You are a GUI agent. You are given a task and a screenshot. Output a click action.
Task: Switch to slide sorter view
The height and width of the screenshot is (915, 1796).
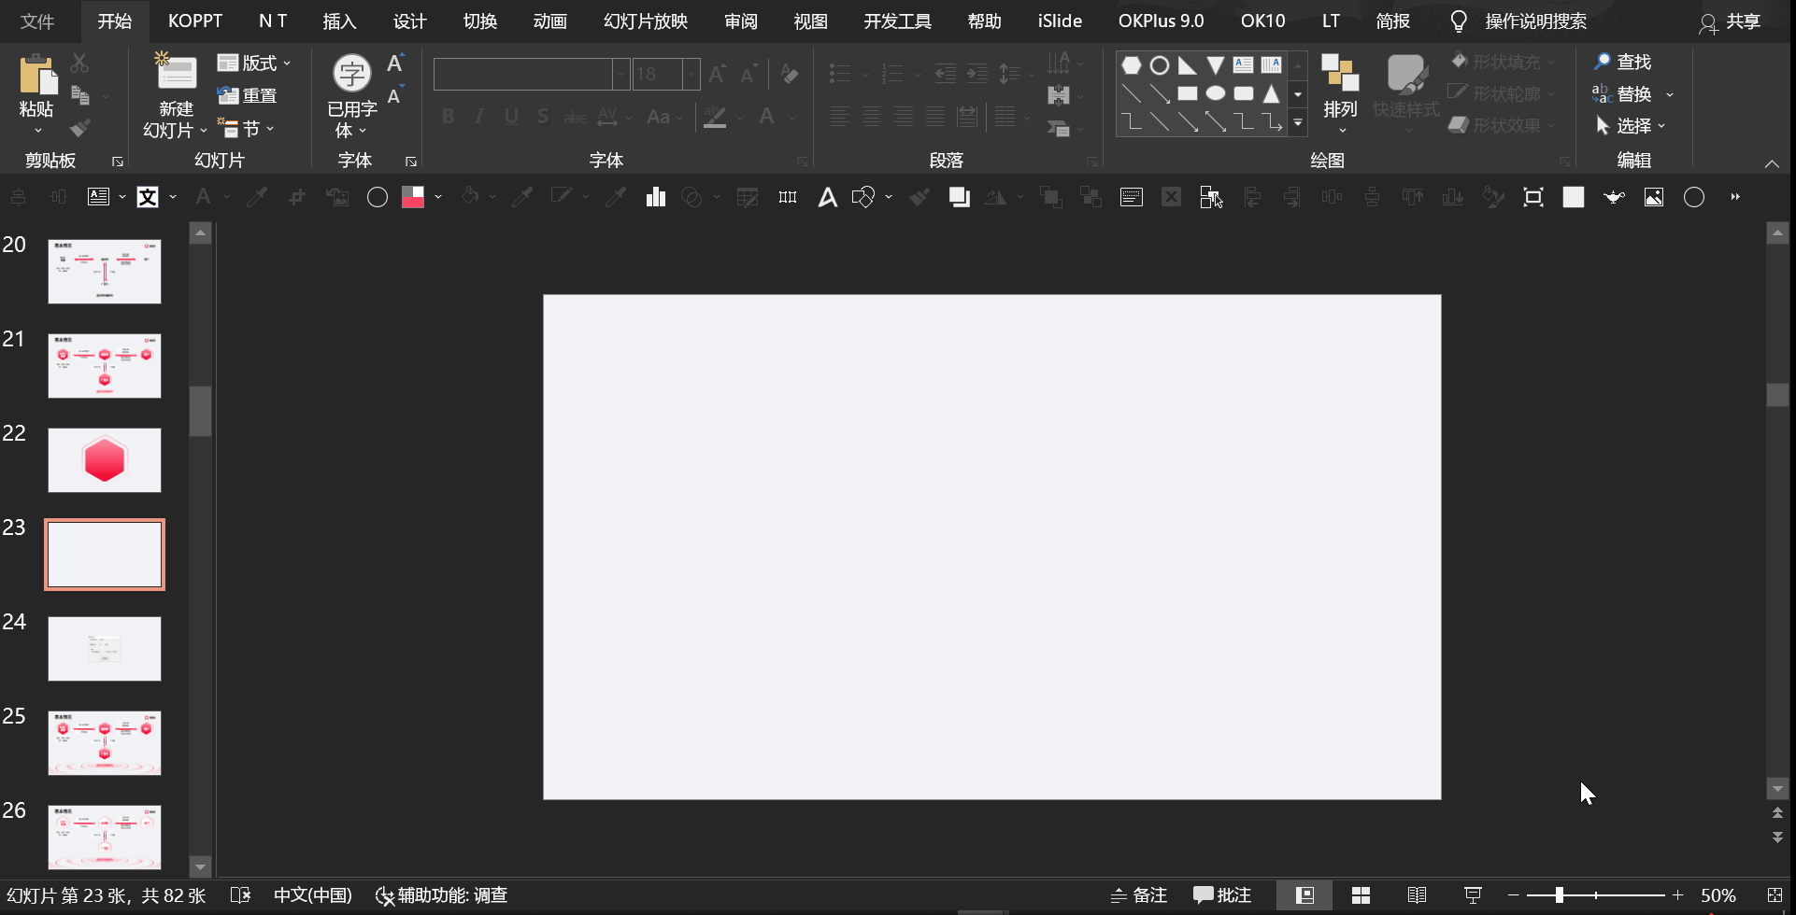pos(1361,895)
